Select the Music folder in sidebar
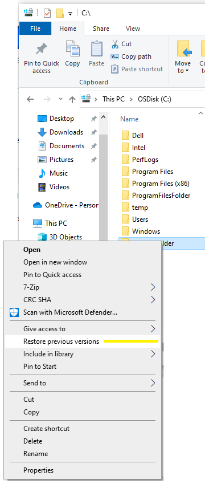 pyautogui.click(x=58, y=173)
